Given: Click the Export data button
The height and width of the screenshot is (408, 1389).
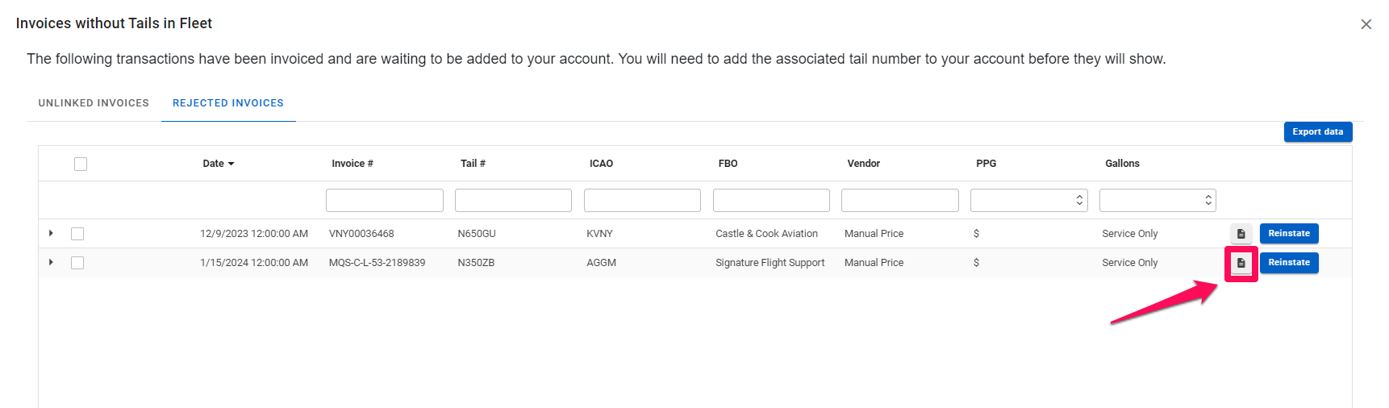Looking at the screenshot, I should (x=1317, y=132).
